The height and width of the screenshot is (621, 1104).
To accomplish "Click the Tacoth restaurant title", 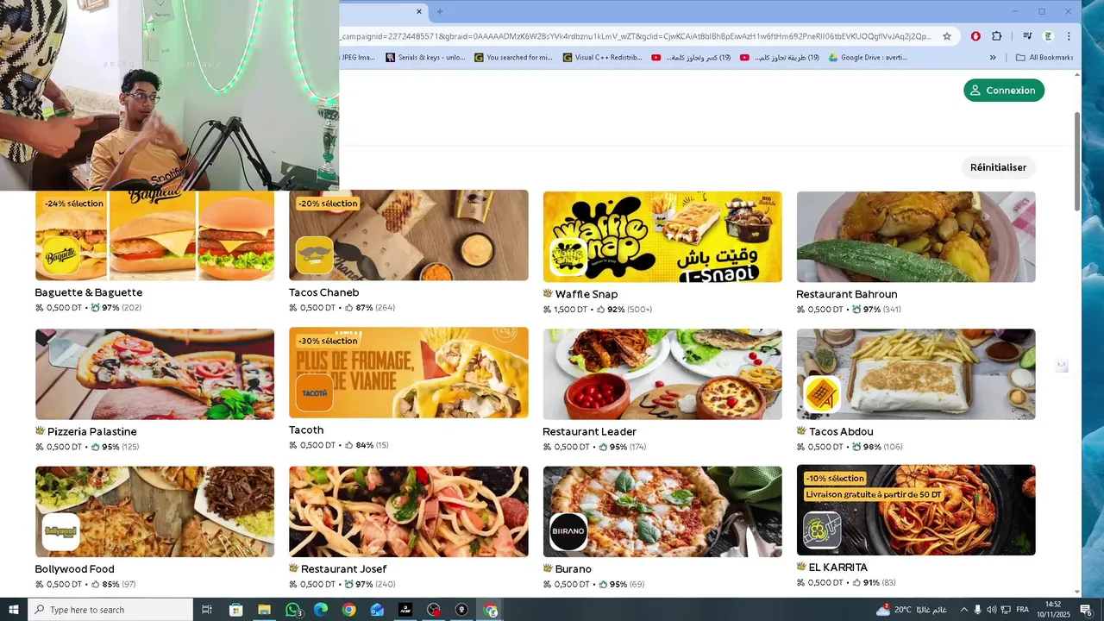I will pos(306,430).
